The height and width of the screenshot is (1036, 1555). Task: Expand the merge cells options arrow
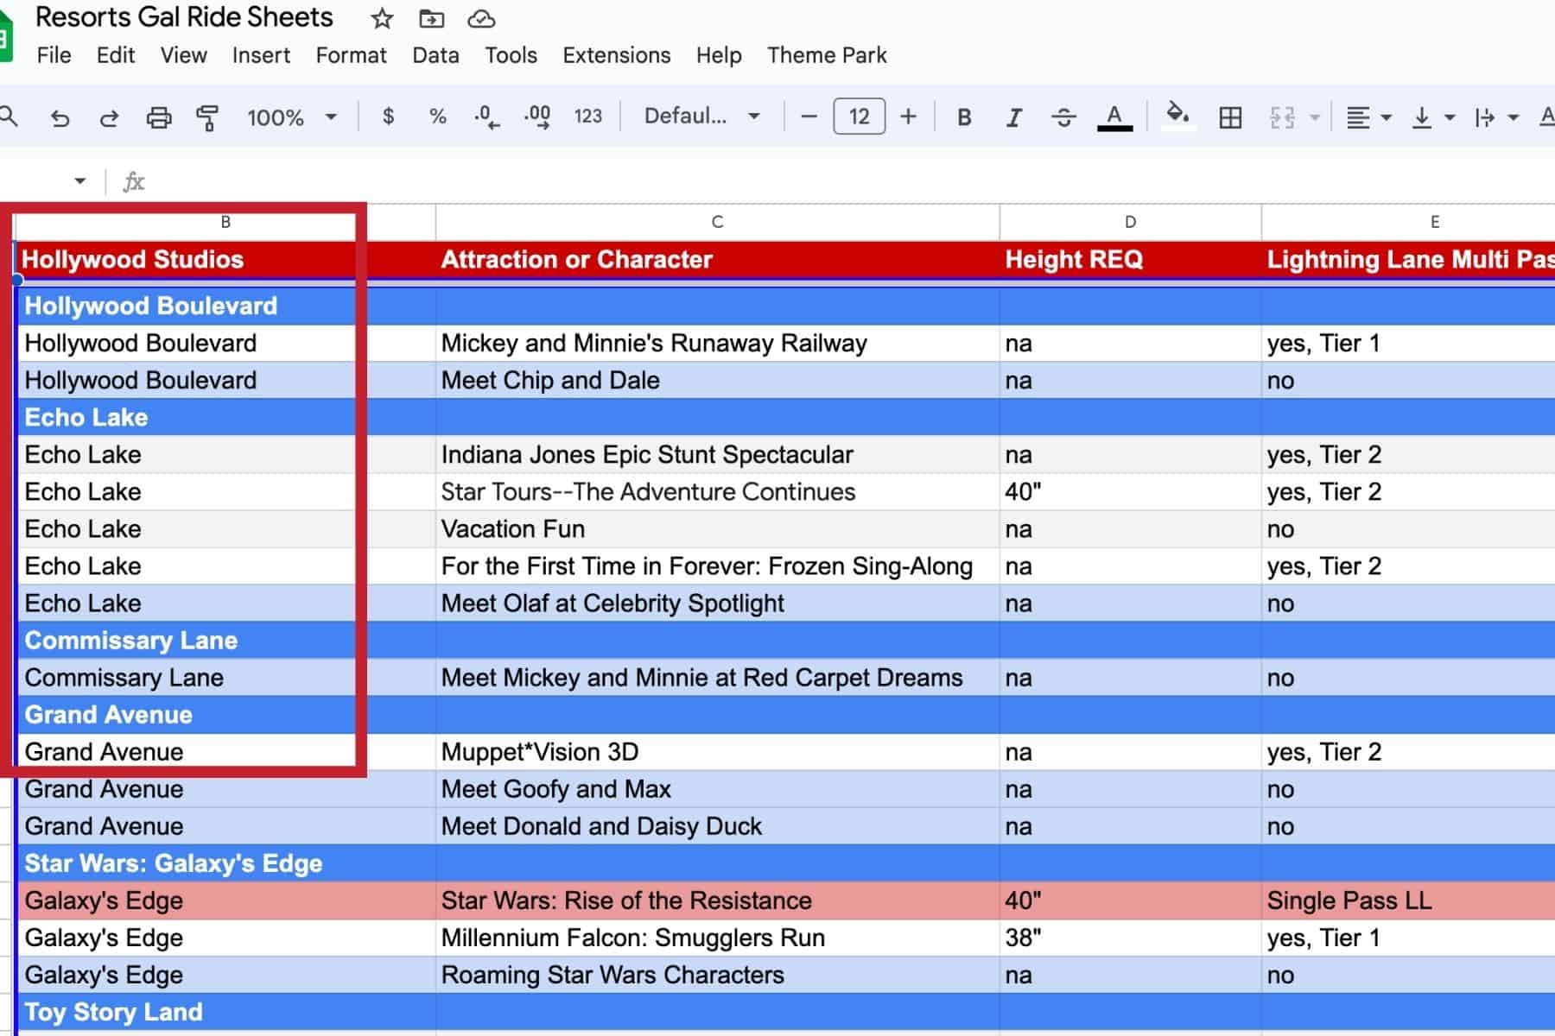[x=1315, y=117]
